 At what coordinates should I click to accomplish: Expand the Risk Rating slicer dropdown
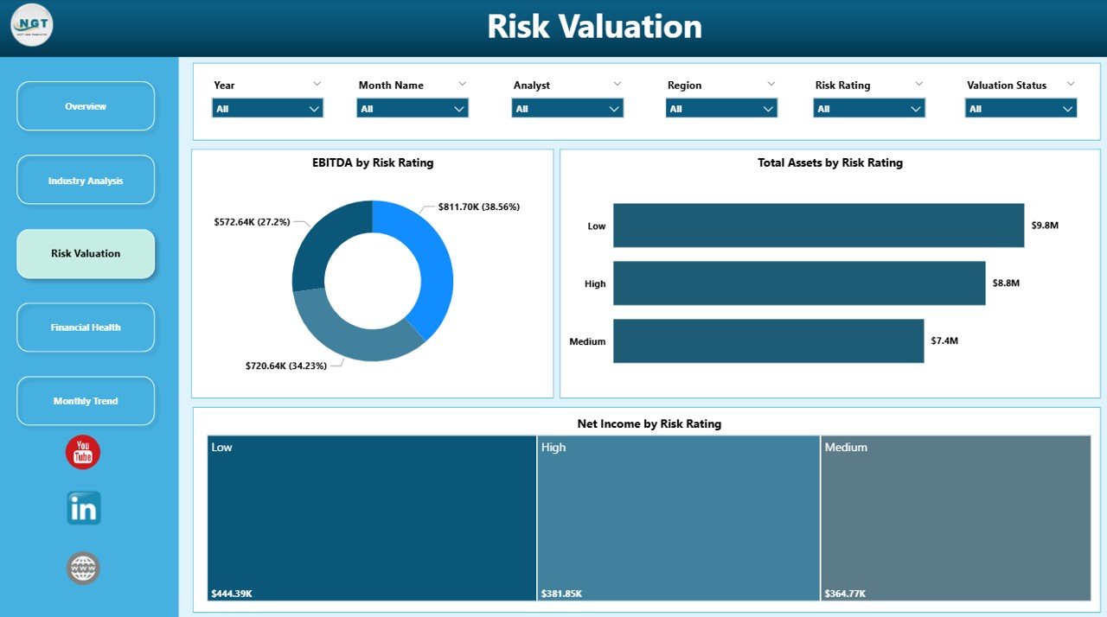(x=915, y=108)
